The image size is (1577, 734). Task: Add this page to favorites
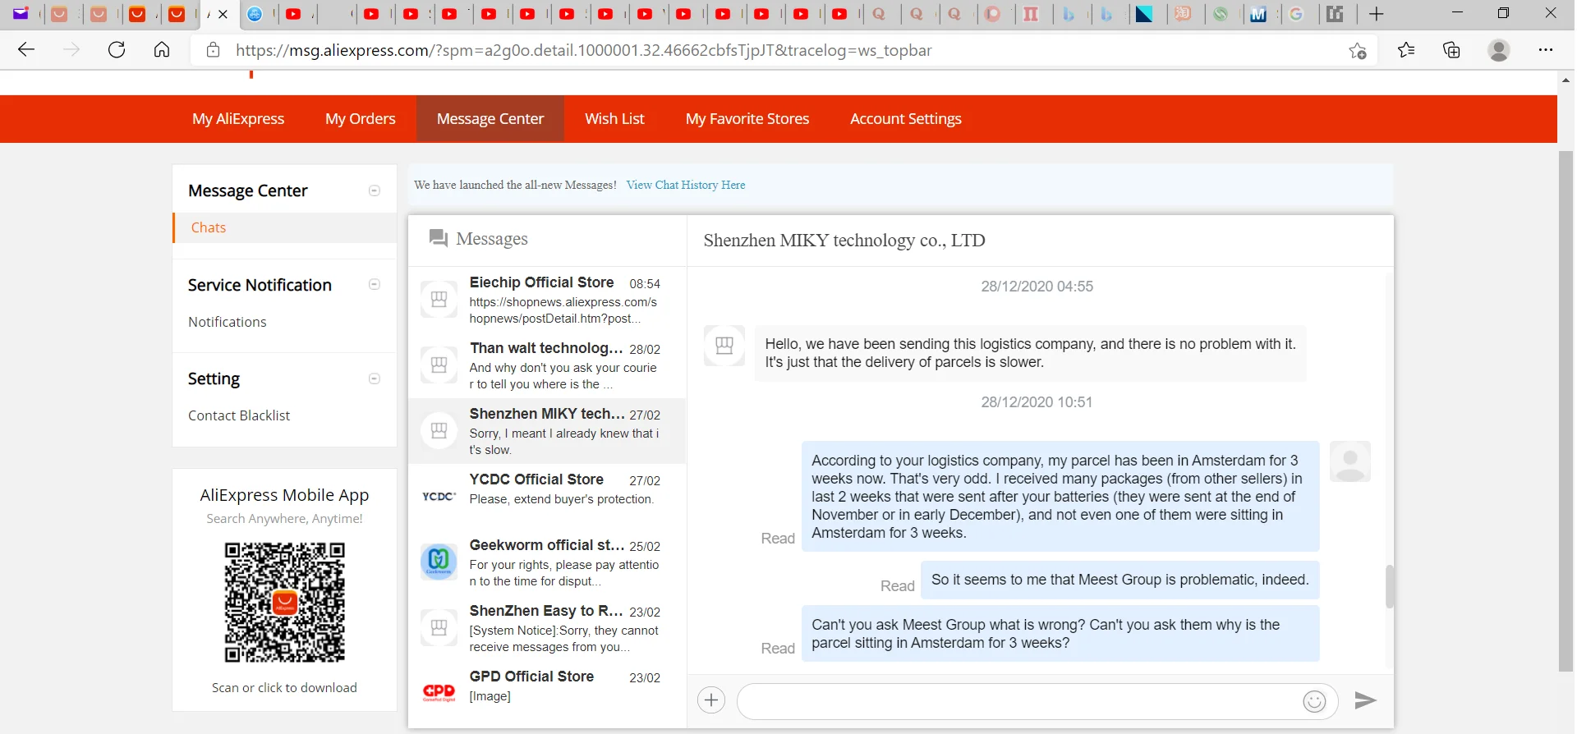tap(1358, 51)
